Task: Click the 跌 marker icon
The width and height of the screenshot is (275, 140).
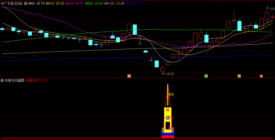Action: point(206,76)
